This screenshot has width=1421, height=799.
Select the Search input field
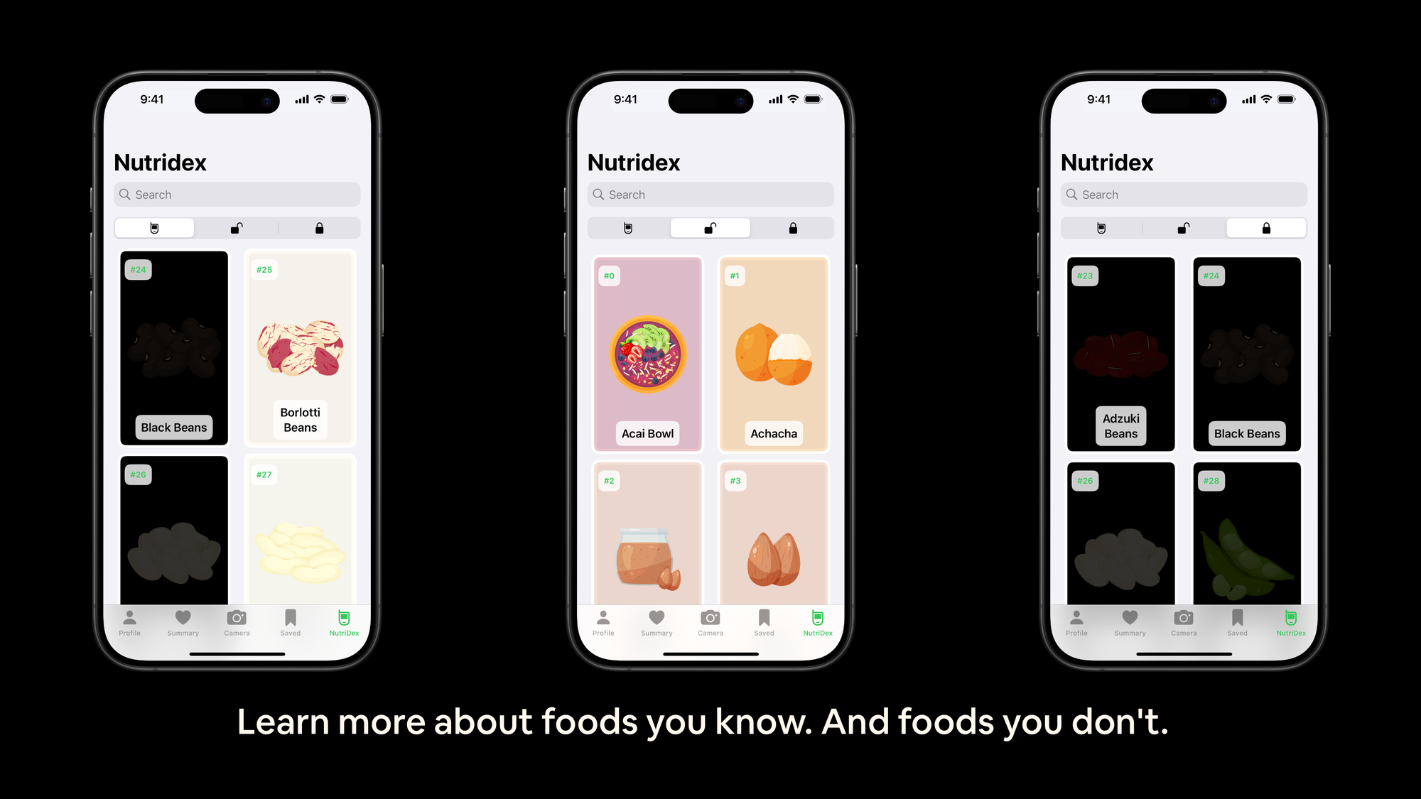pyautogui.click(x=236, y=194)
